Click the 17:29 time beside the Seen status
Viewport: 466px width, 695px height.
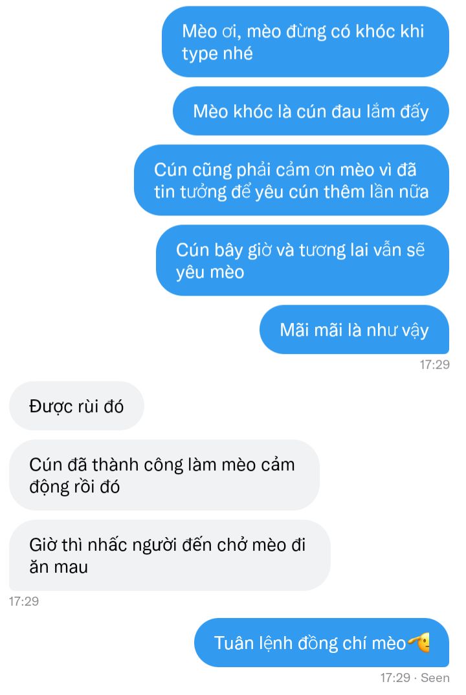pos(395,678)
